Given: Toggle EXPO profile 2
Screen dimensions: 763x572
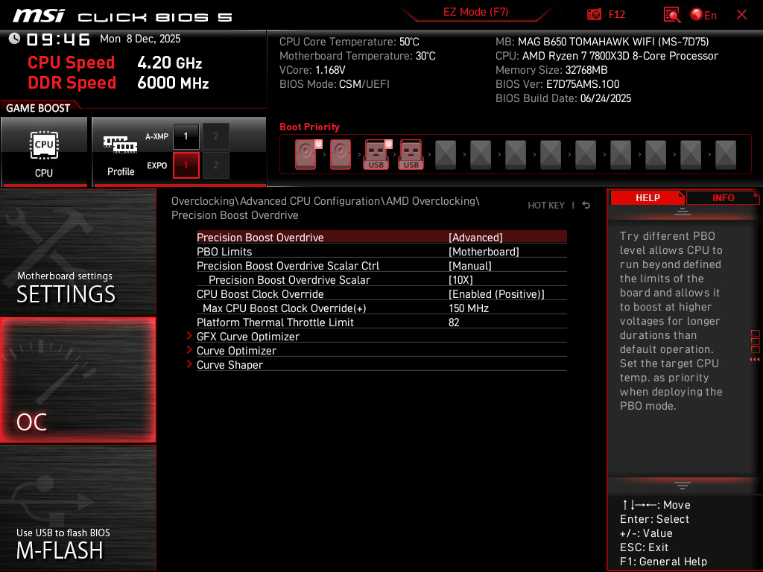Looking at the screenshot, I should [215, 165].
